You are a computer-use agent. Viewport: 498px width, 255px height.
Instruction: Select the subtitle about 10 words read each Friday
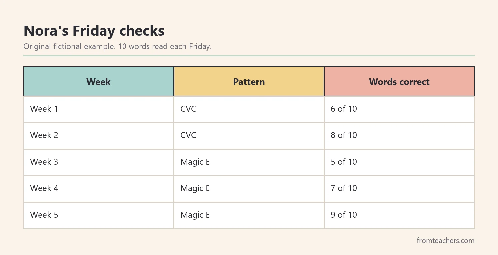click(x=118, y=46)
